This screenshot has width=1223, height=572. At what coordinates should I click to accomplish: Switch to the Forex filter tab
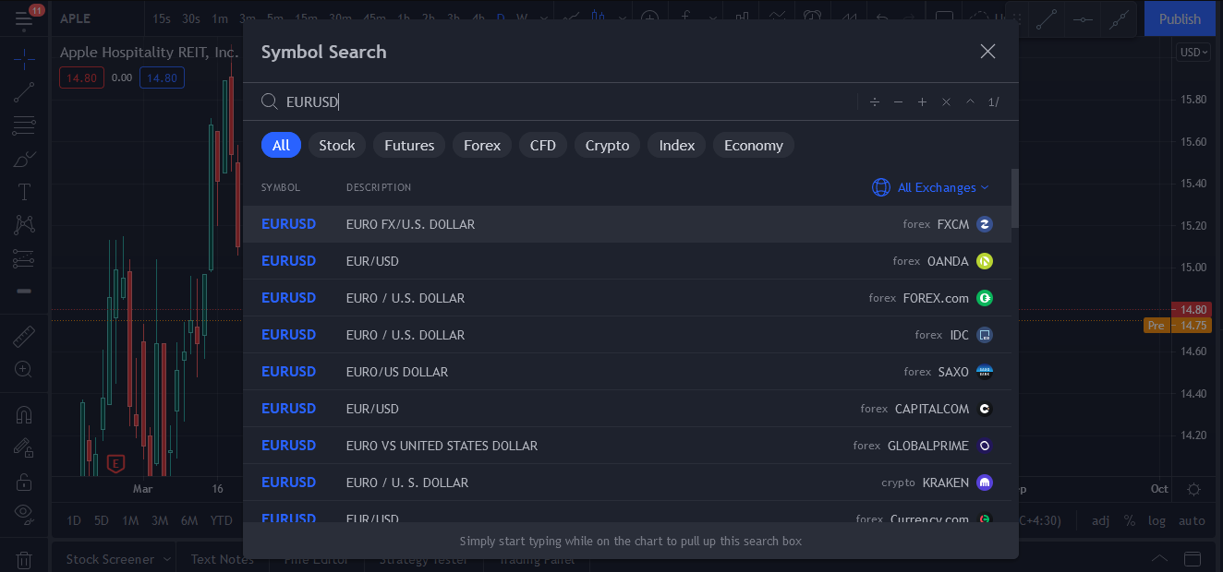click(x=482, y=145)
